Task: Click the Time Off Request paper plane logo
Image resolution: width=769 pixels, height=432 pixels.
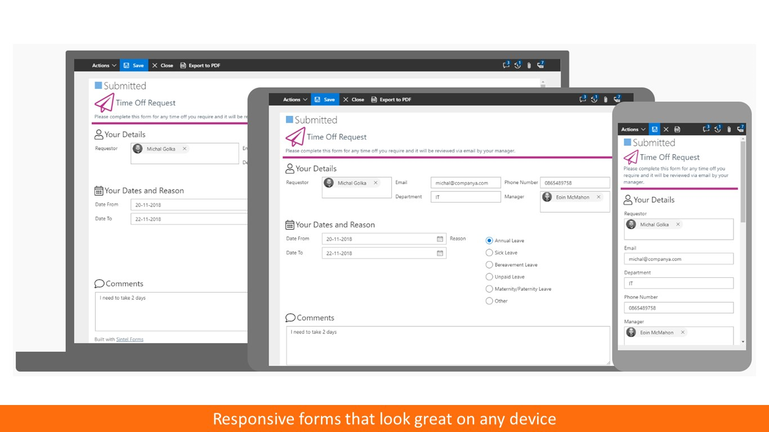Action: coord(295,136)
